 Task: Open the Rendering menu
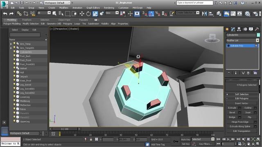click(109, 8)
